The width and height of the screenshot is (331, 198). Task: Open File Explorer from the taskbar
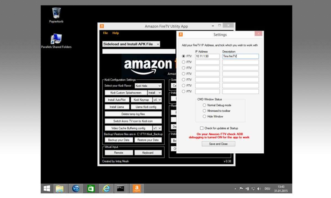[x=60, y=188]
